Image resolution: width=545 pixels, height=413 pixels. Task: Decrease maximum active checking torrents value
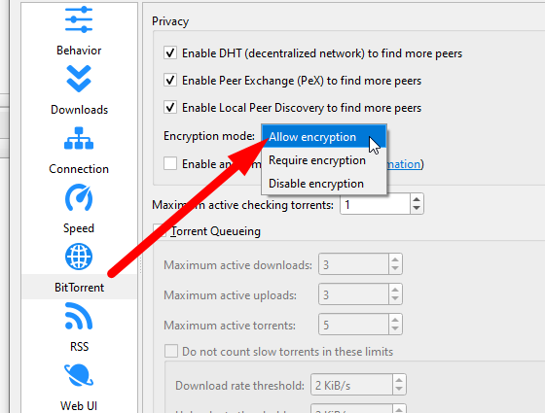coord(417,209)
